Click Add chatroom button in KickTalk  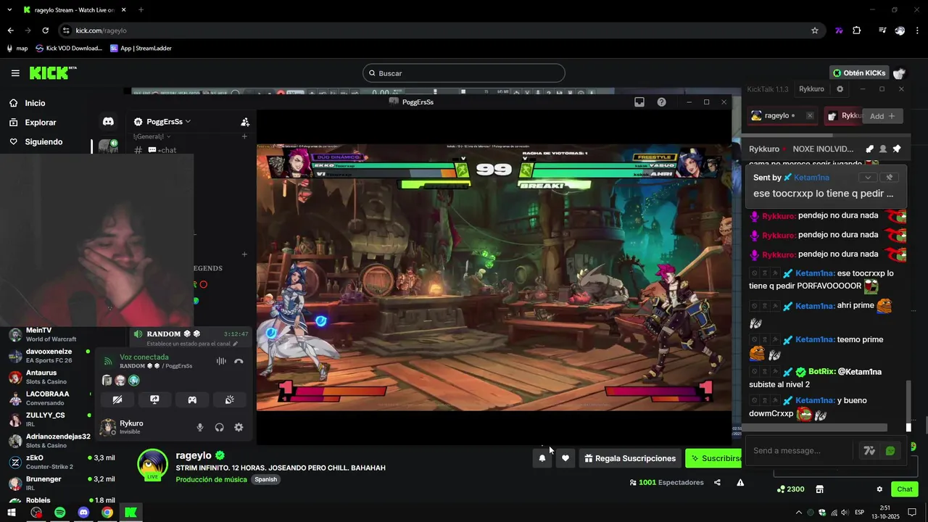(882, 116)
